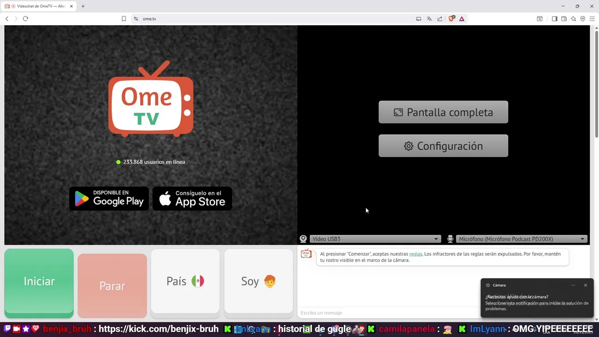Click the install app icon in address bar
This screenshot has width=599, height=337.
click(x=419, y=19)
